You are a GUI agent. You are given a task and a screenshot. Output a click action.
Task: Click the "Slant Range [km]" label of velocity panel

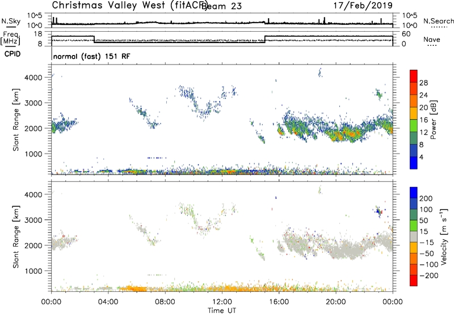coord(16,237)
